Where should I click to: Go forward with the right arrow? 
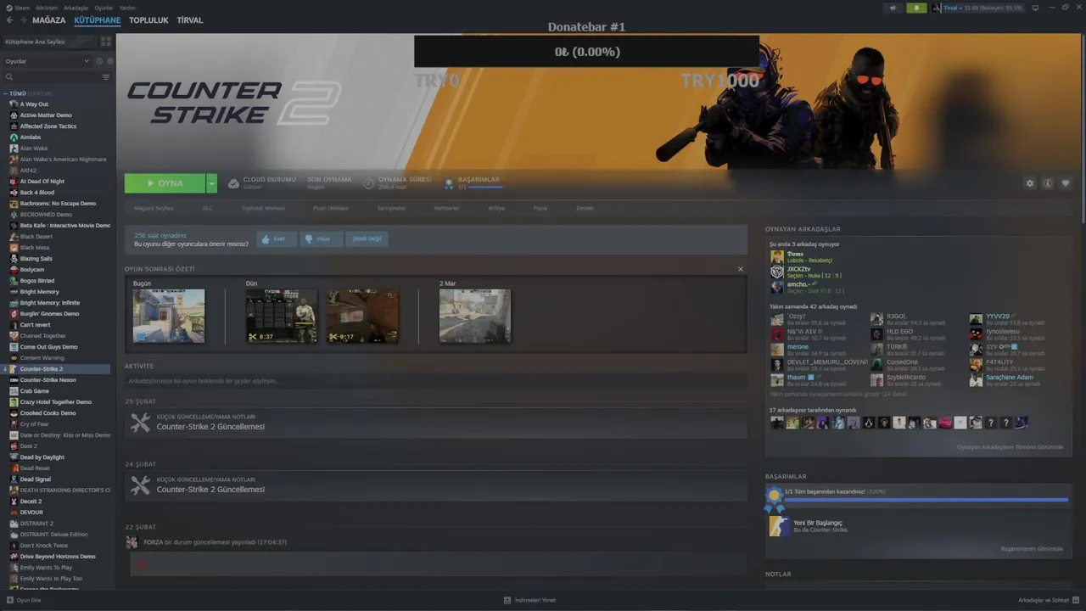coord(22,20)
